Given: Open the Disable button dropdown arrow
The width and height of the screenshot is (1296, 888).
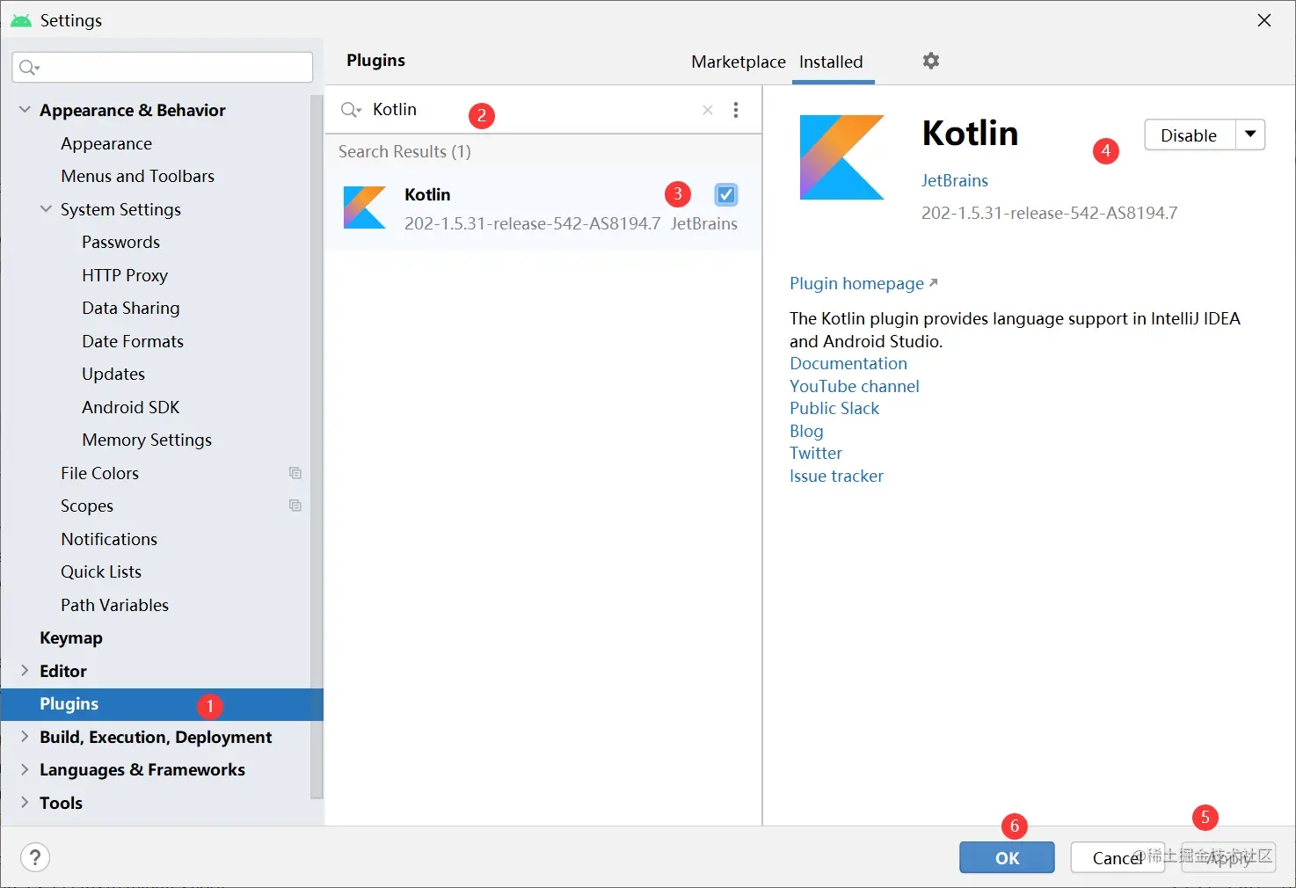Looking at the screenshot, I should pyautogui.click(x=1250, y=135).
